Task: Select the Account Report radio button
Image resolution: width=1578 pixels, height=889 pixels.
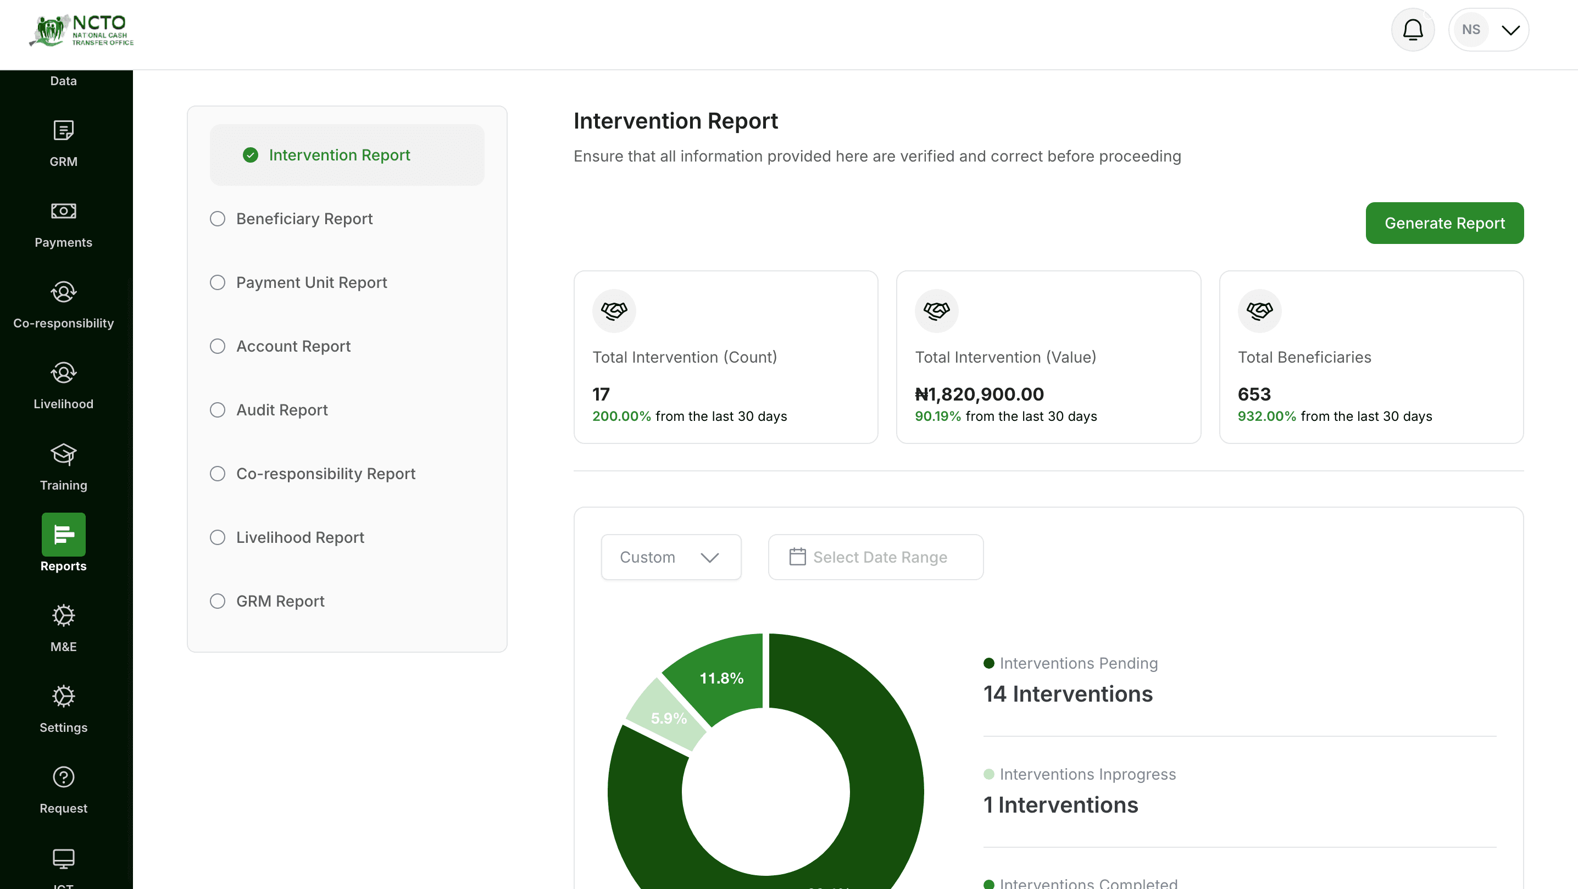Action: (218, 346)
